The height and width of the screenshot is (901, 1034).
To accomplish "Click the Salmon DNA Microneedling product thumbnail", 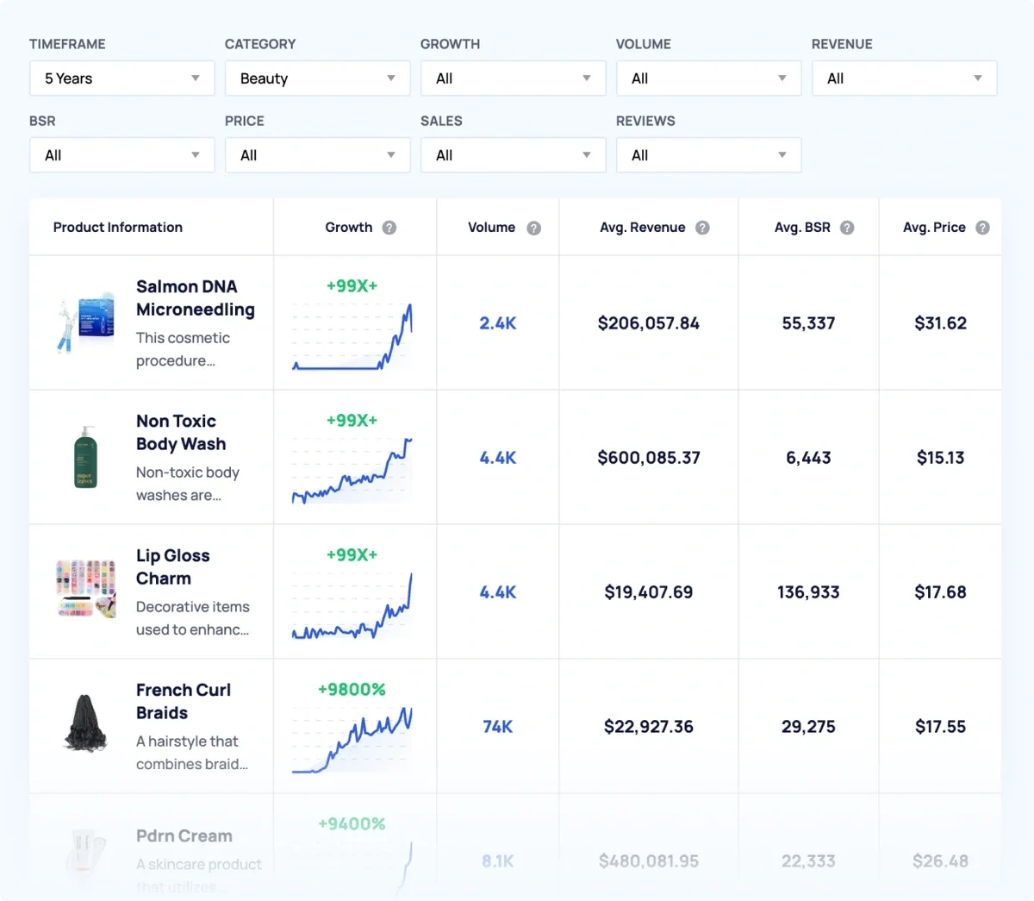I will pos(86,322).
